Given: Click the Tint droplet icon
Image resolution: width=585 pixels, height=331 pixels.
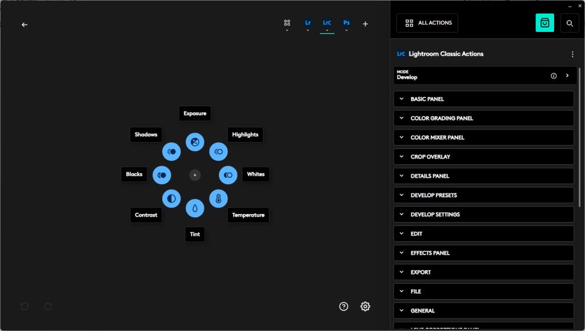Looking at the screenshot, I should pos(195,208).
